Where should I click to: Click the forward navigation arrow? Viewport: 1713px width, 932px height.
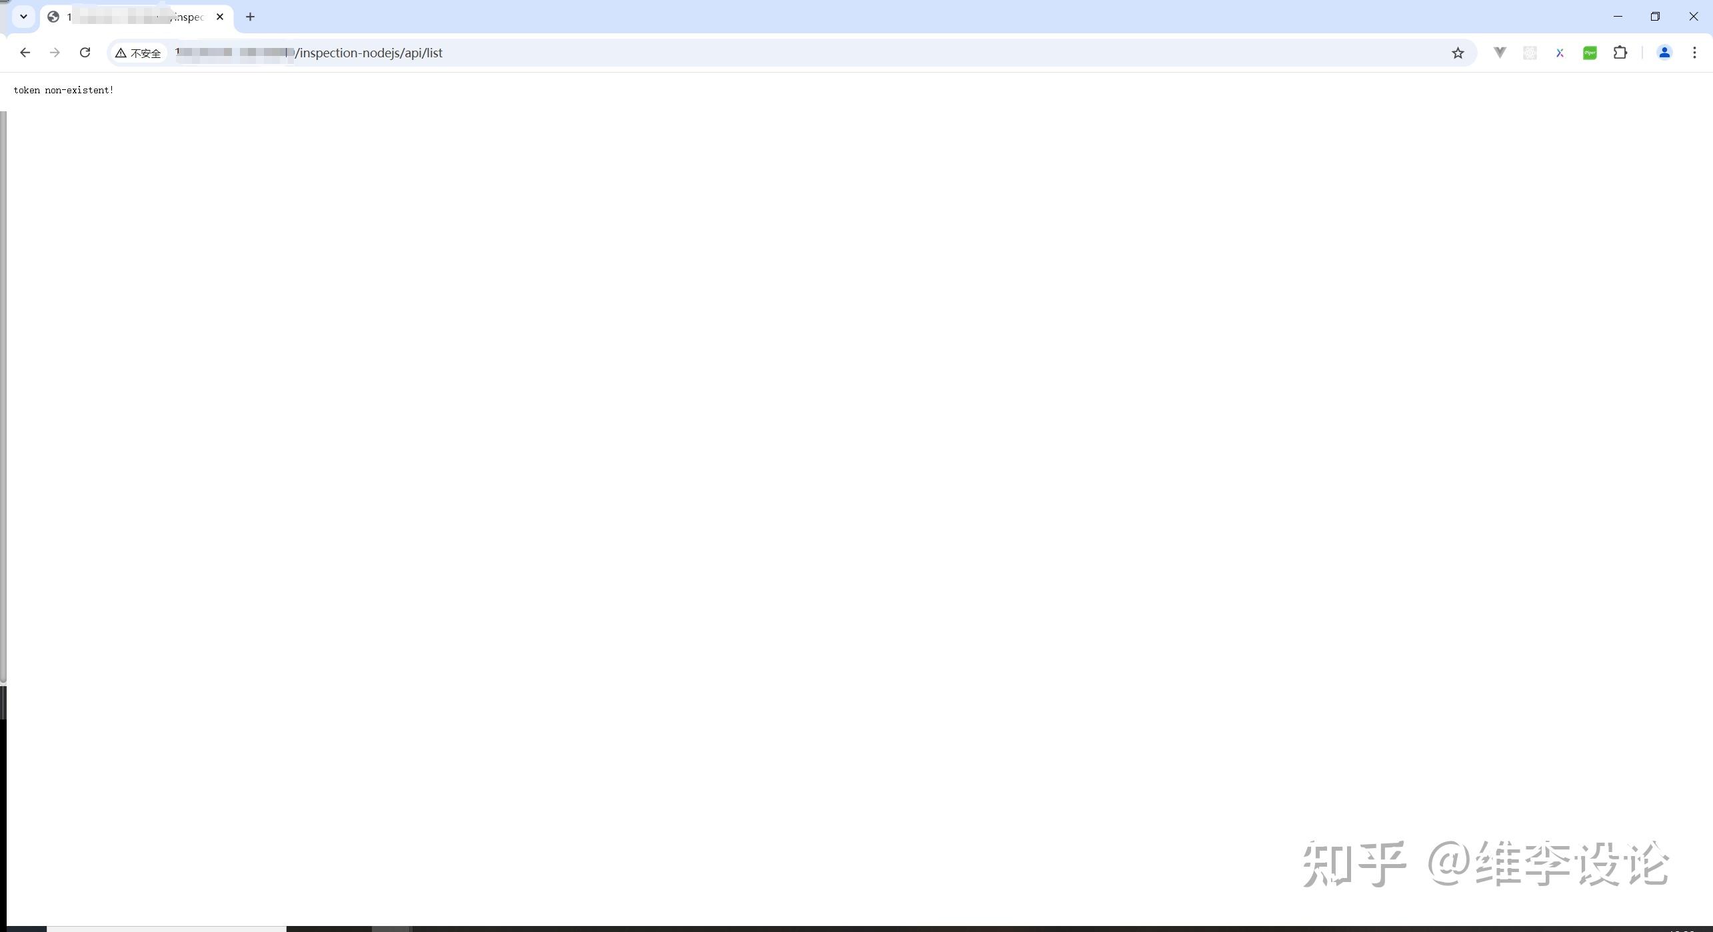coord(55,53)
